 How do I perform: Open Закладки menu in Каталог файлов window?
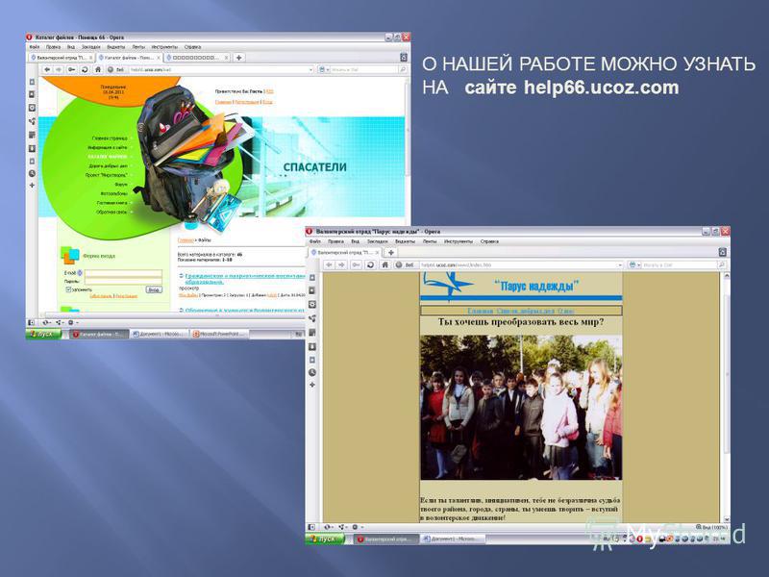point(90,47)
